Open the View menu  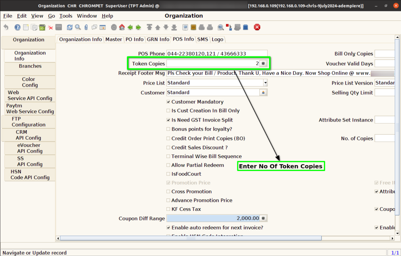point(37,16)
